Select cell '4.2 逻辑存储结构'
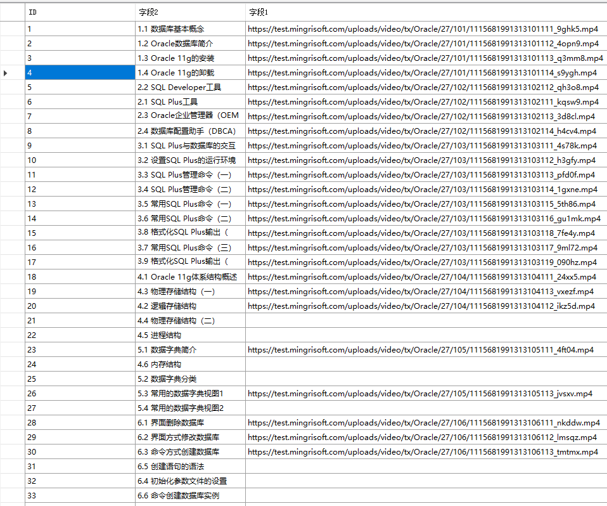This screenshot has height=506, width=607. 190,306
